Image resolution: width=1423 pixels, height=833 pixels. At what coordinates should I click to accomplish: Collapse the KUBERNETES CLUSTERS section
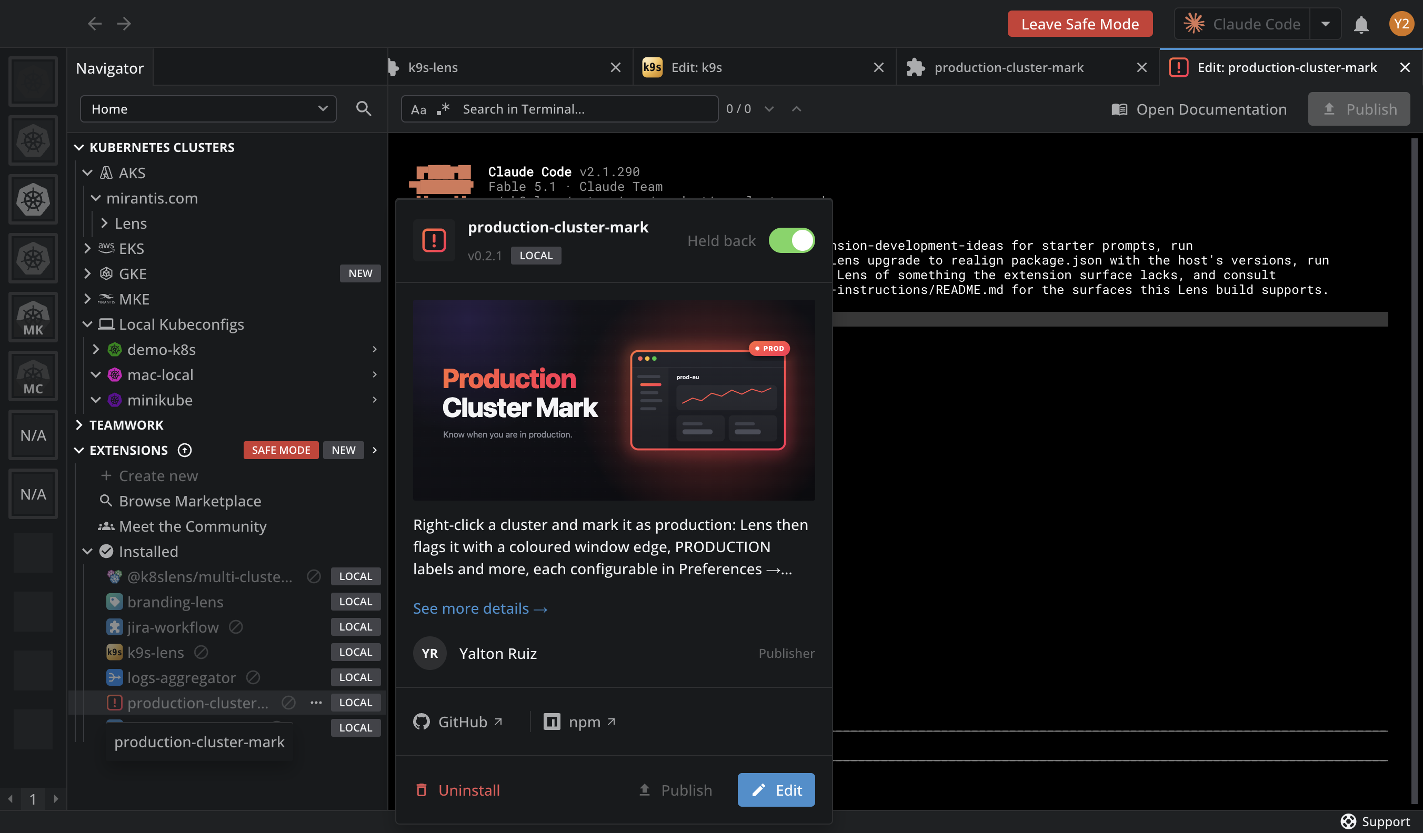pyautogui.click(x=79, y=147)
